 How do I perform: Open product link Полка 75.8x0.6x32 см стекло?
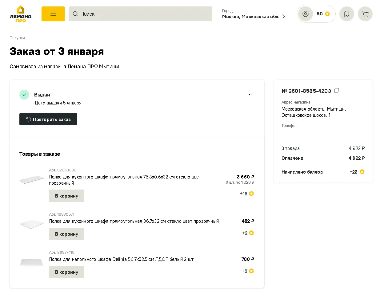(125, 180)
